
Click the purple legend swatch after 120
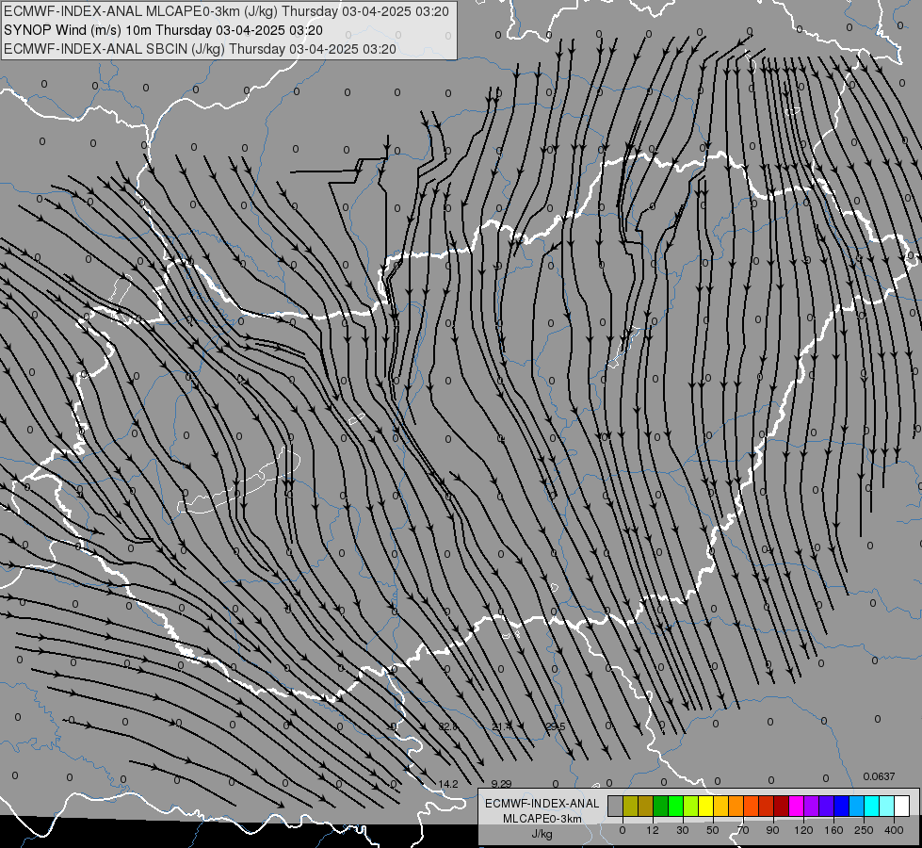[812, 806]
